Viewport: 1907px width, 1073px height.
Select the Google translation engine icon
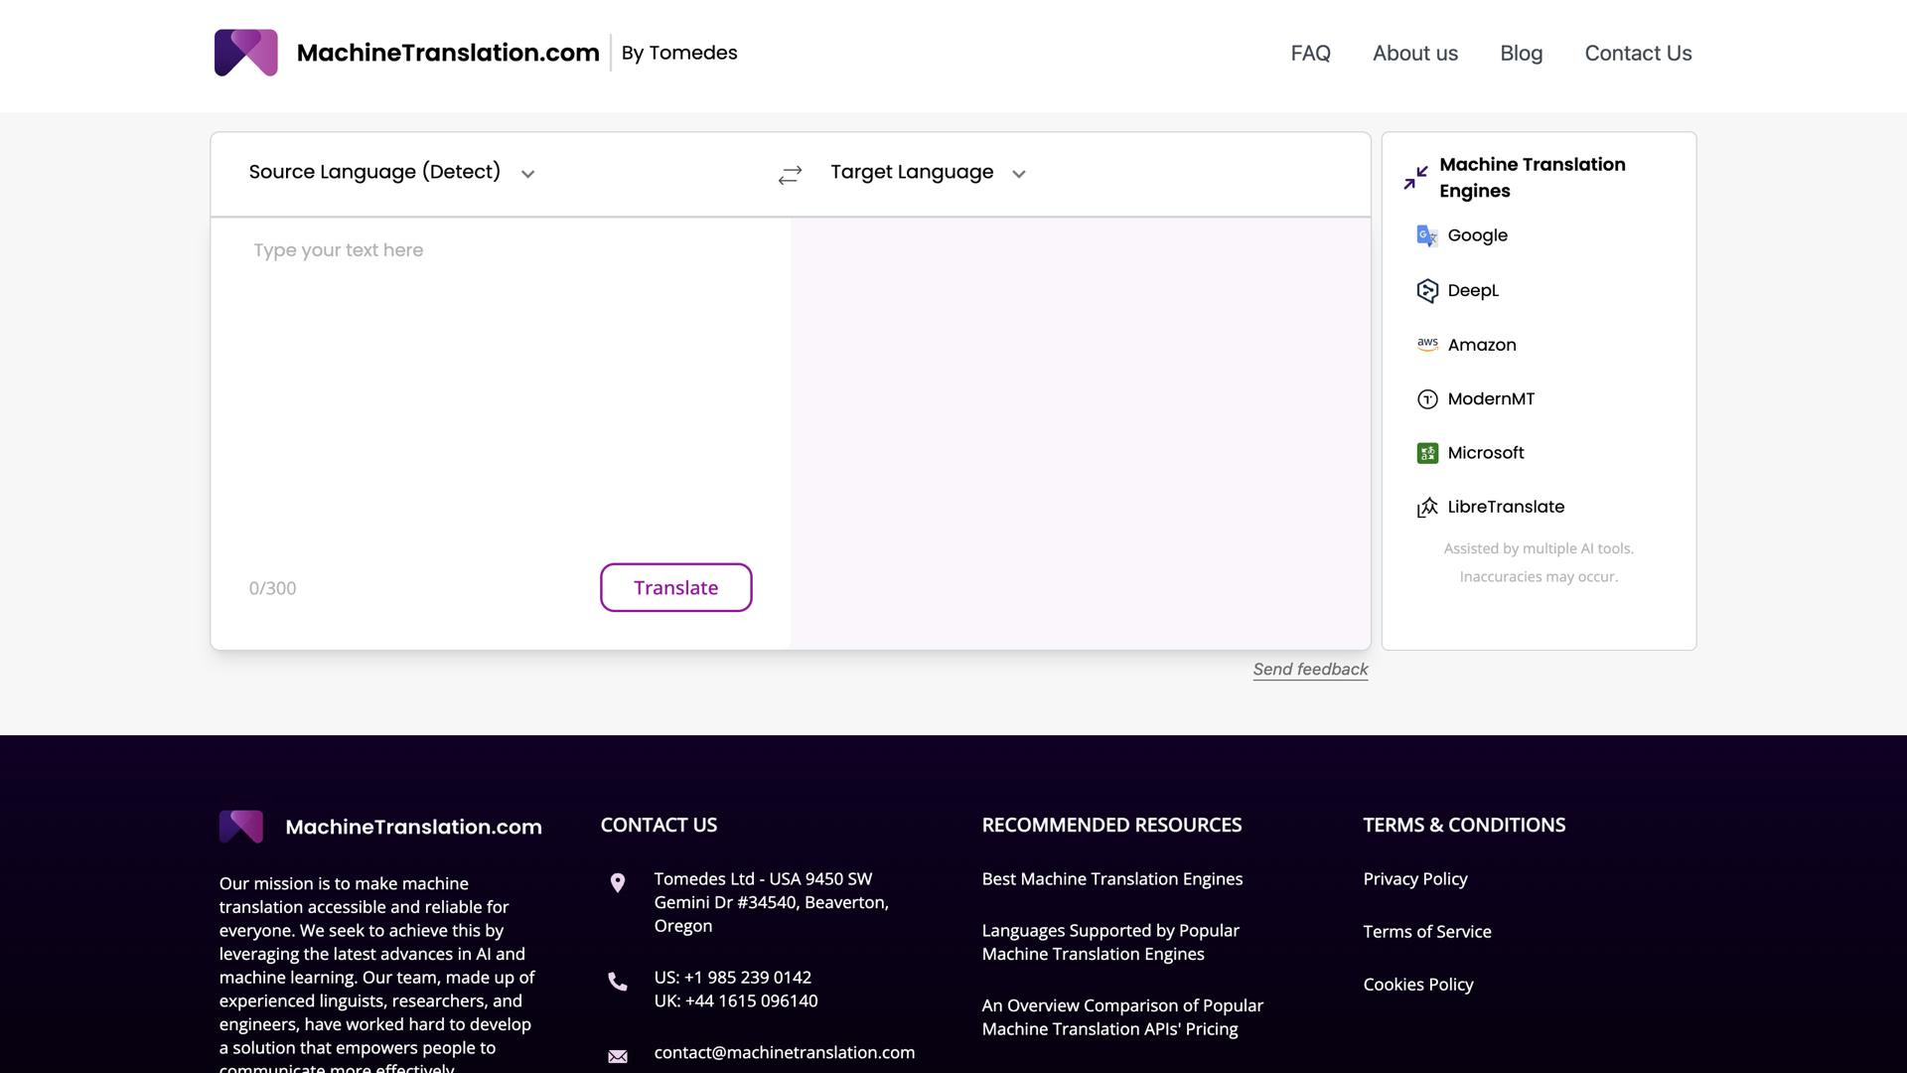(x=1427, y=235)
